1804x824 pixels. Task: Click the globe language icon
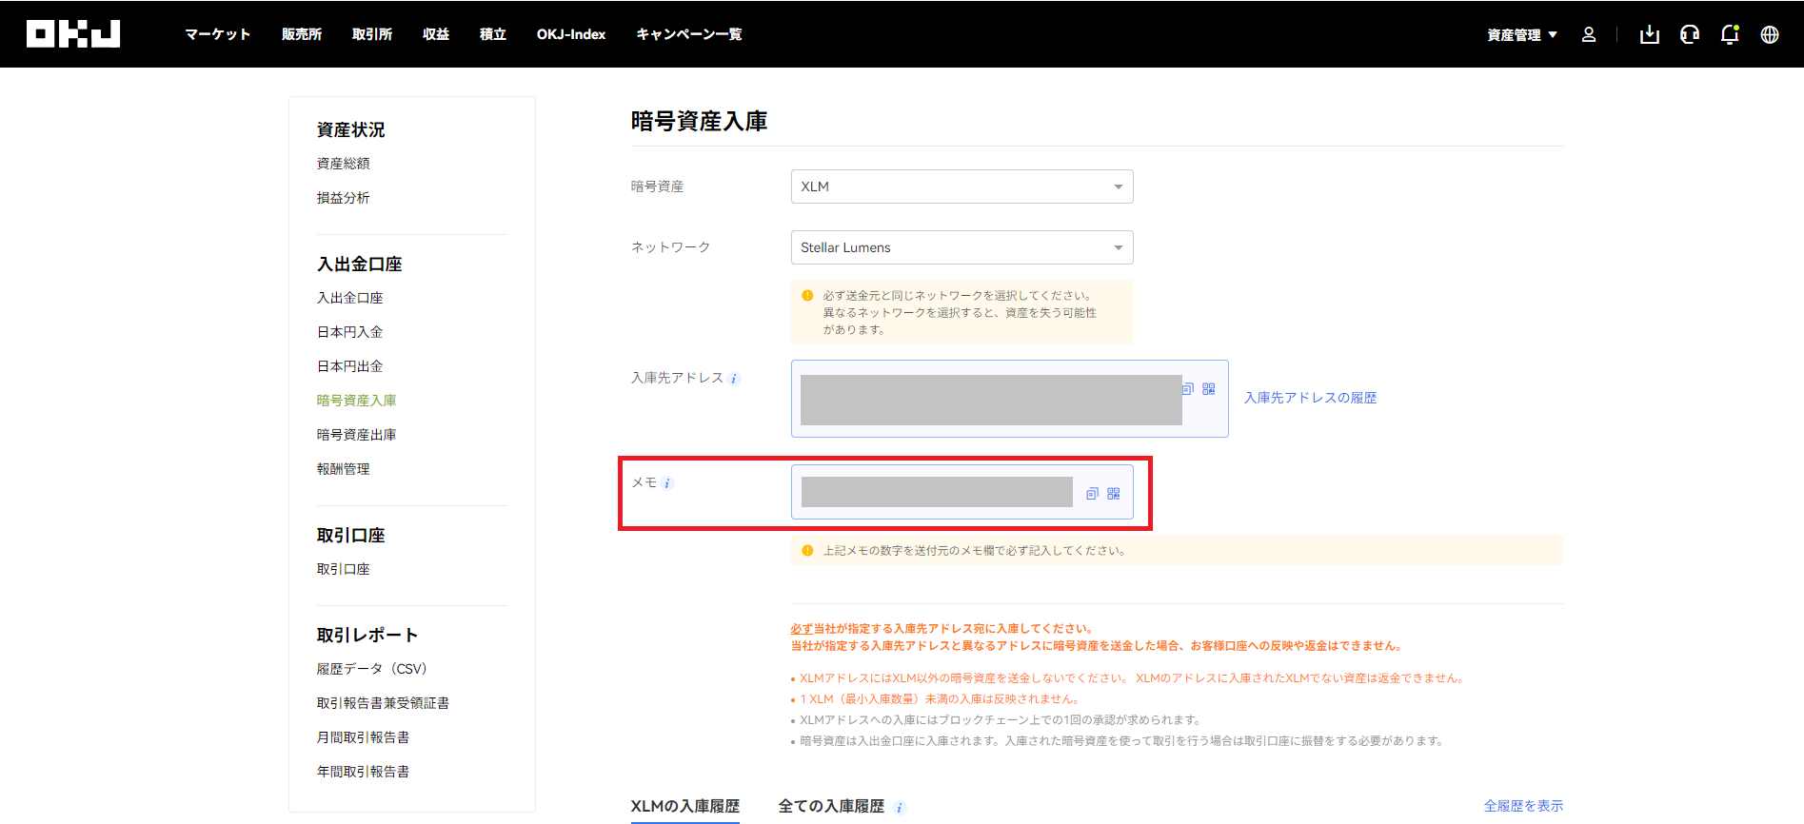1770,34
